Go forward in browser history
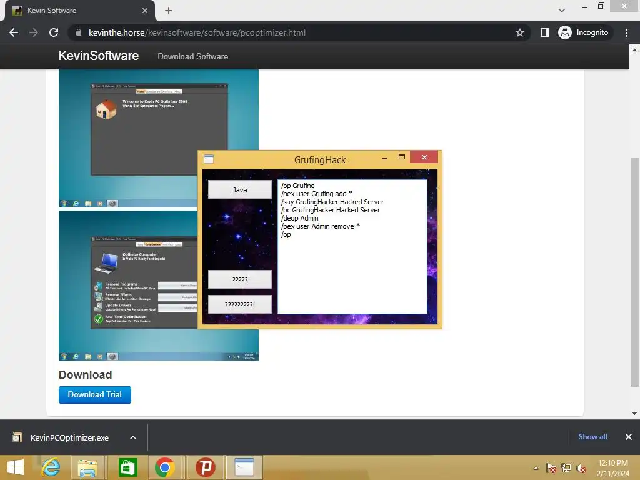Image resolution: width=640 pixels, height=480 pixels. point(34,32)
